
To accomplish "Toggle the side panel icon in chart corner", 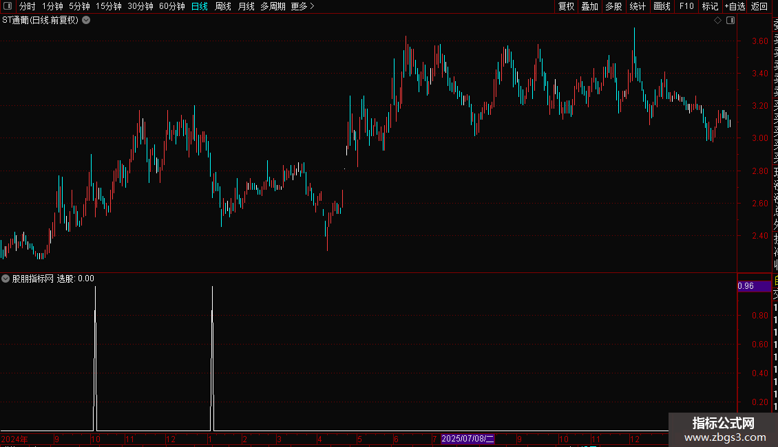I will coord(730,21).
